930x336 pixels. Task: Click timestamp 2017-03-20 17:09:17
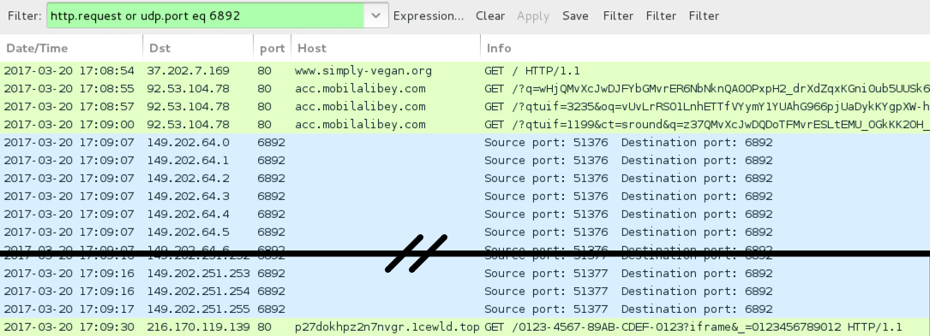pos(69,309)
